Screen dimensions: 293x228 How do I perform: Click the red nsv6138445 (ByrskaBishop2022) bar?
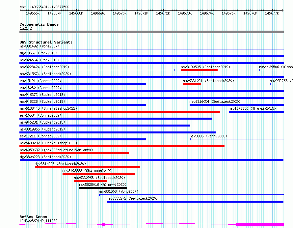120,112
